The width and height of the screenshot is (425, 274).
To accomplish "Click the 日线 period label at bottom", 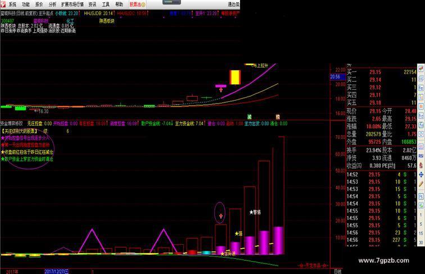I will (338, 271).
